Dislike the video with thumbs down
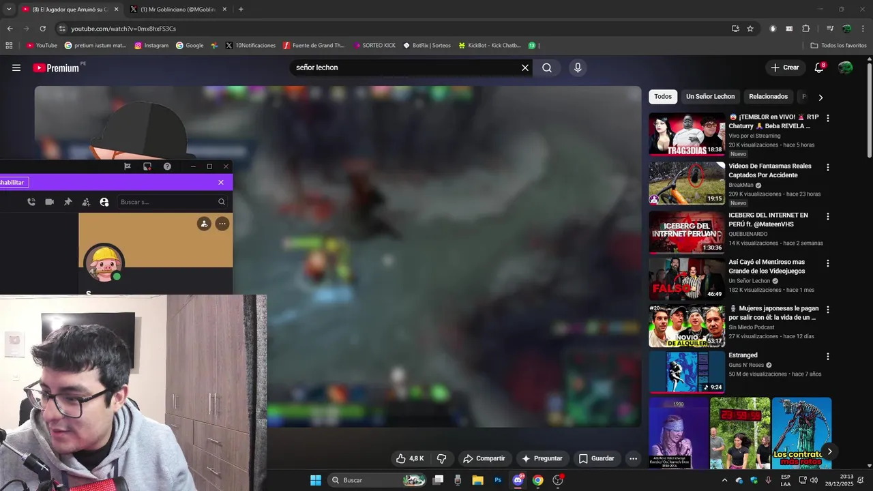The width and height of the screenshot is (873, 491). [441, 458]
